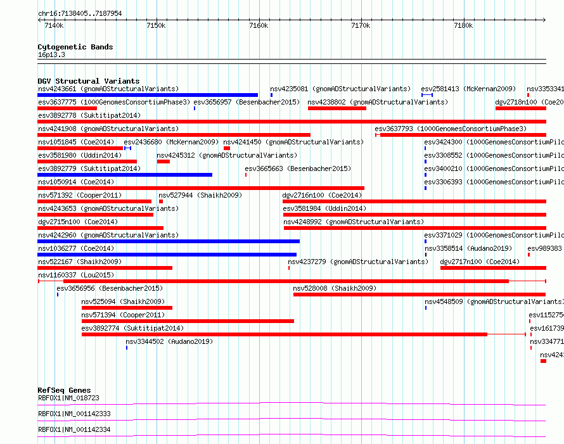Screen dimensions: 564x444
Task: Select nsv4248992 gnomADStructuralVariants label
Action: pos(354,222)
